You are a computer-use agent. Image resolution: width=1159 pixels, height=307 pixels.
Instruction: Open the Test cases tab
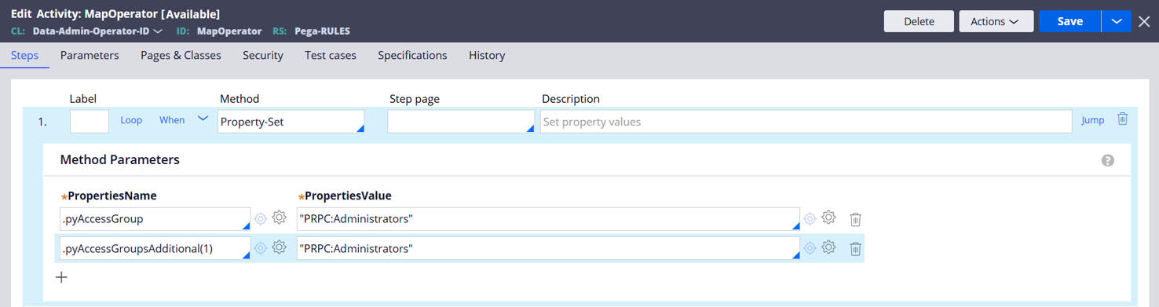click(x=331, y=55)
